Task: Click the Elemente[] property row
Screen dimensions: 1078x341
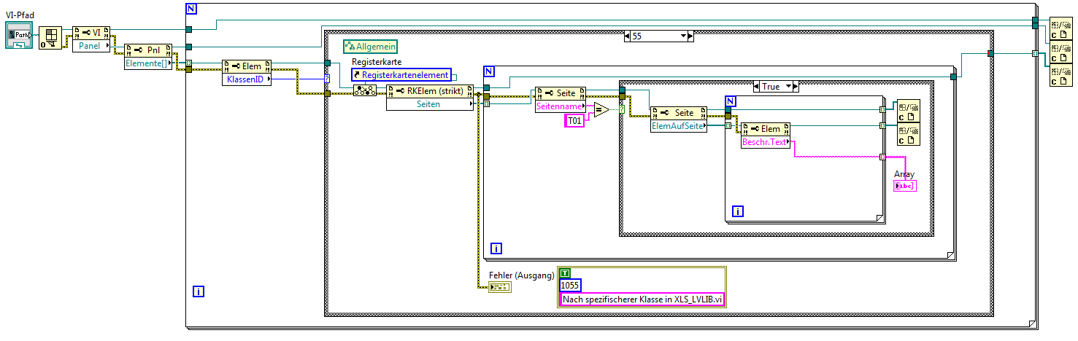Action: pyautogui.click(x=148, y=63)
